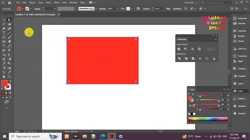
Task: Select the Selection tool (black arrow)
Action: [4, 20]
